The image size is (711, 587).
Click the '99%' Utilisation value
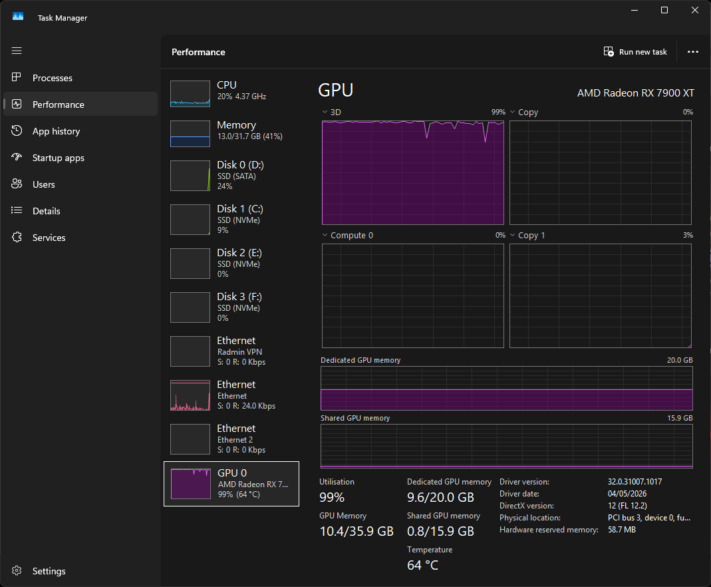(x=332, y=497)
